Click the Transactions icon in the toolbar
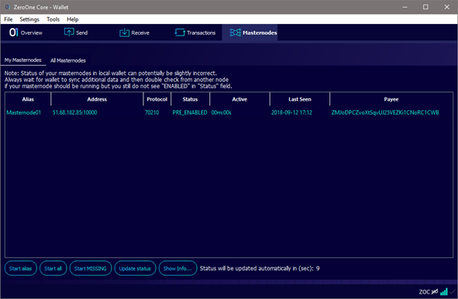This screenshot has width=458, height=299. [x=180, y=33]
